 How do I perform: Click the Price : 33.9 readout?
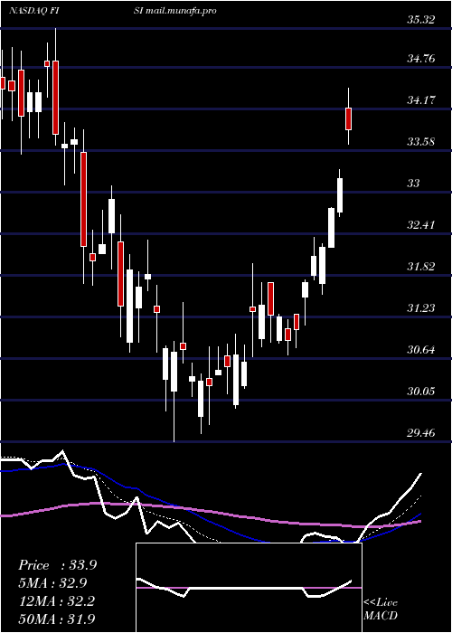(57, 565)
